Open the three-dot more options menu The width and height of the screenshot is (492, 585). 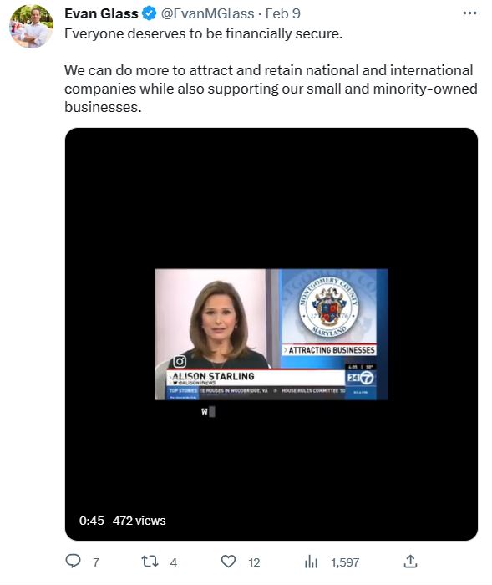[x=469, y=13]
